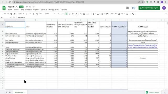
Task: Format as currency button
Action: point(27,14)
